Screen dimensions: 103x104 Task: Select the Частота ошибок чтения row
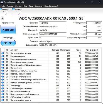pyautogui.click(x=50, y=53)
